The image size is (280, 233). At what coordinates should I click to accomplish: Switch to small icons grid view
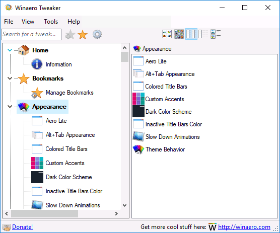coord(179,34)
